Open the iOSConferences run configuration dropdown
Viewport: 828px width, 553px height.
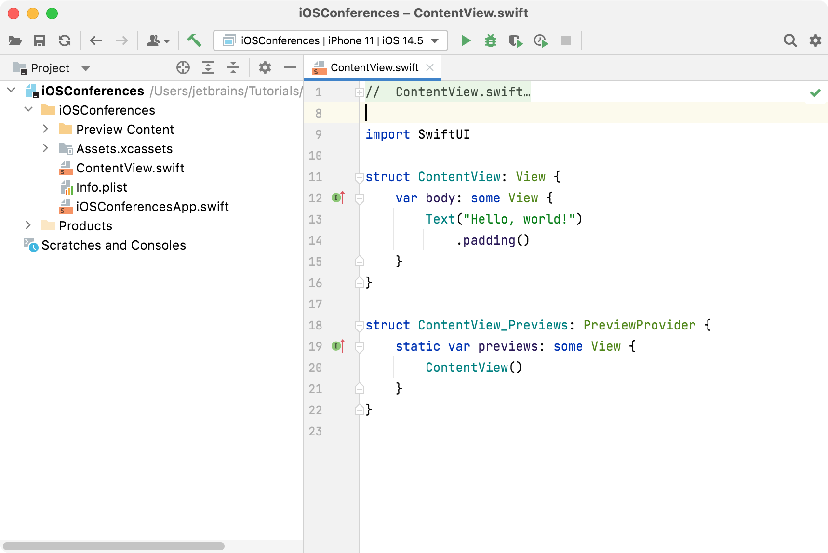coord(331,40)
